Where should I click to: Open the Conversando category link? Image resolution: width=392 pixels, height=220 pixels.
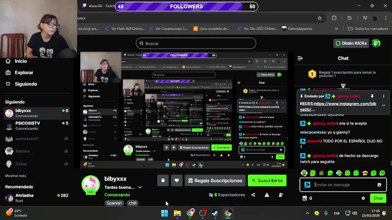click(117, 195)
